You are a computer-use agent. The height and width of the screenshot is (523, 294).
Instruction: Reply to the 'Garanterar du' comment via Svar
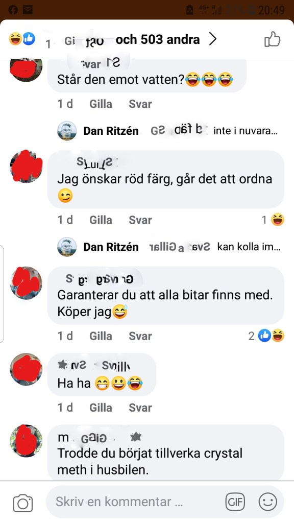coord(140,336)
